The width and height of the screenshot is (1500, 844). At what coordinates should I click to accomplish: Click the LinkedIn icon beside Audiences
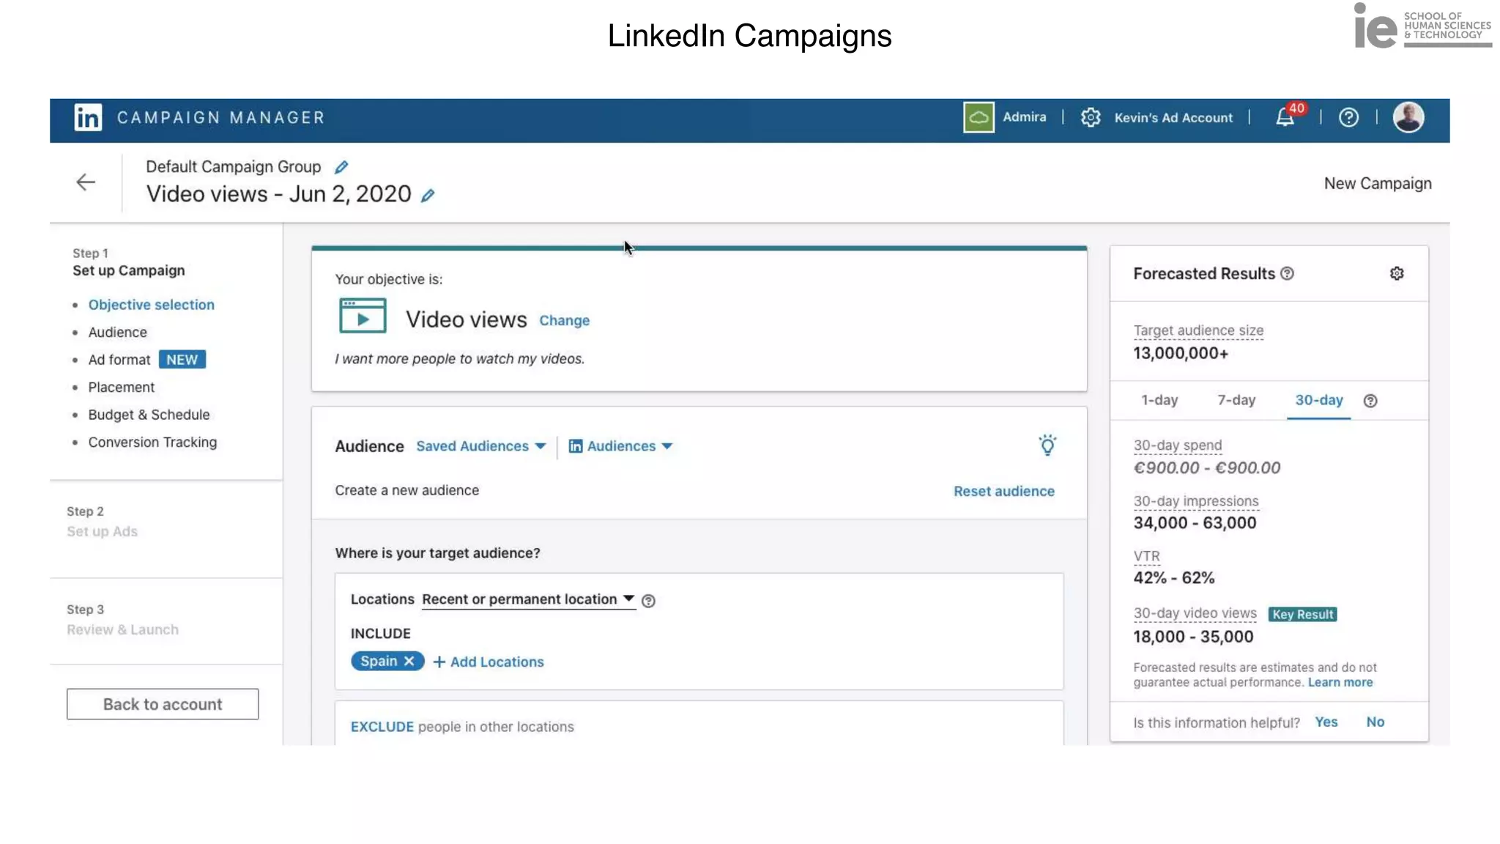point(576,446)
